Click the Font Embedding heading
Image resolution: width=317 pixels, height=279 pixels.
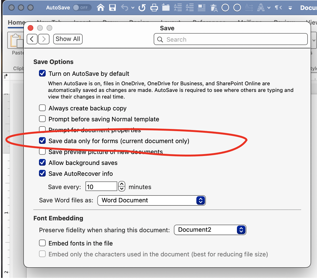[58, 218]
